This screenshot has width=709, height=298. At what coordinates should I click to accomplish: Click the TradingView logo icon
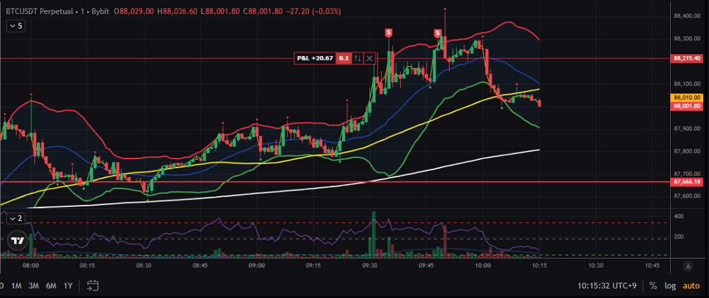click(x=17, y=241)
